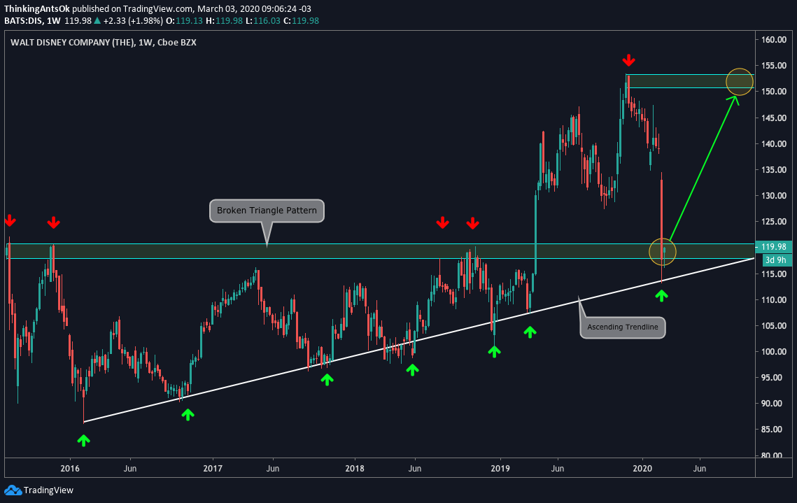Click the 155.00 price axis label
797x503 pixels.
774,66
